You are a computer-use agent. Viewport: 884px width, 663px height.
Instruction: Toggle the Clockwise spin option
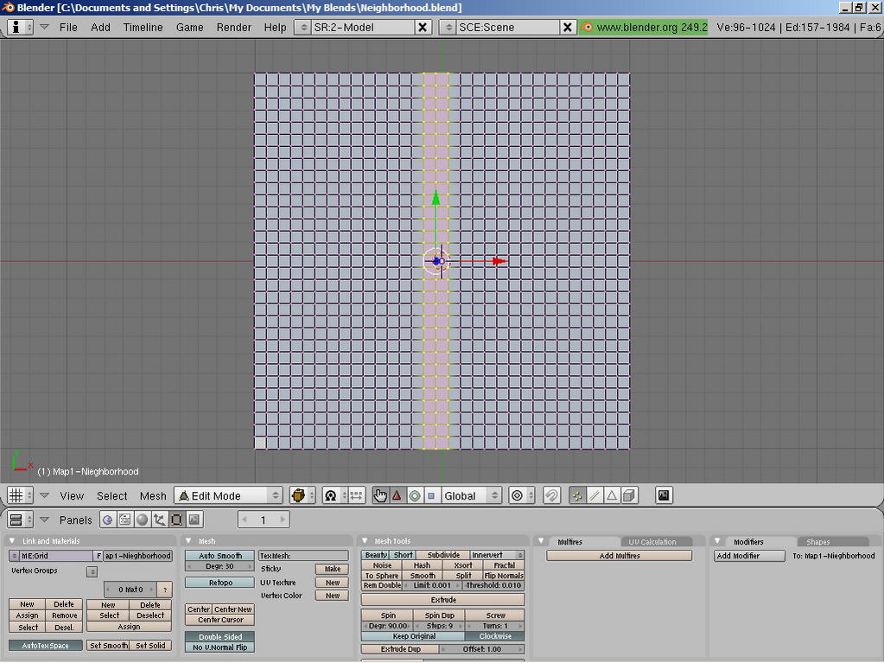[495, 636]
